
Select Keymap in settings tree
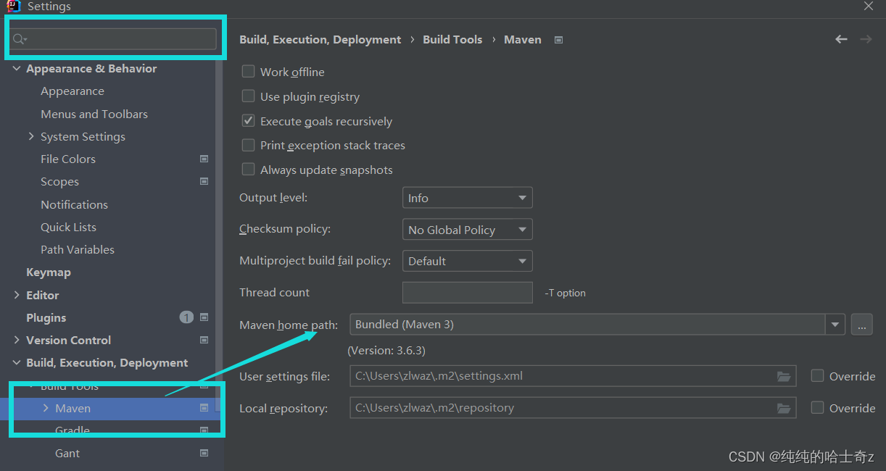pos(49,272)
